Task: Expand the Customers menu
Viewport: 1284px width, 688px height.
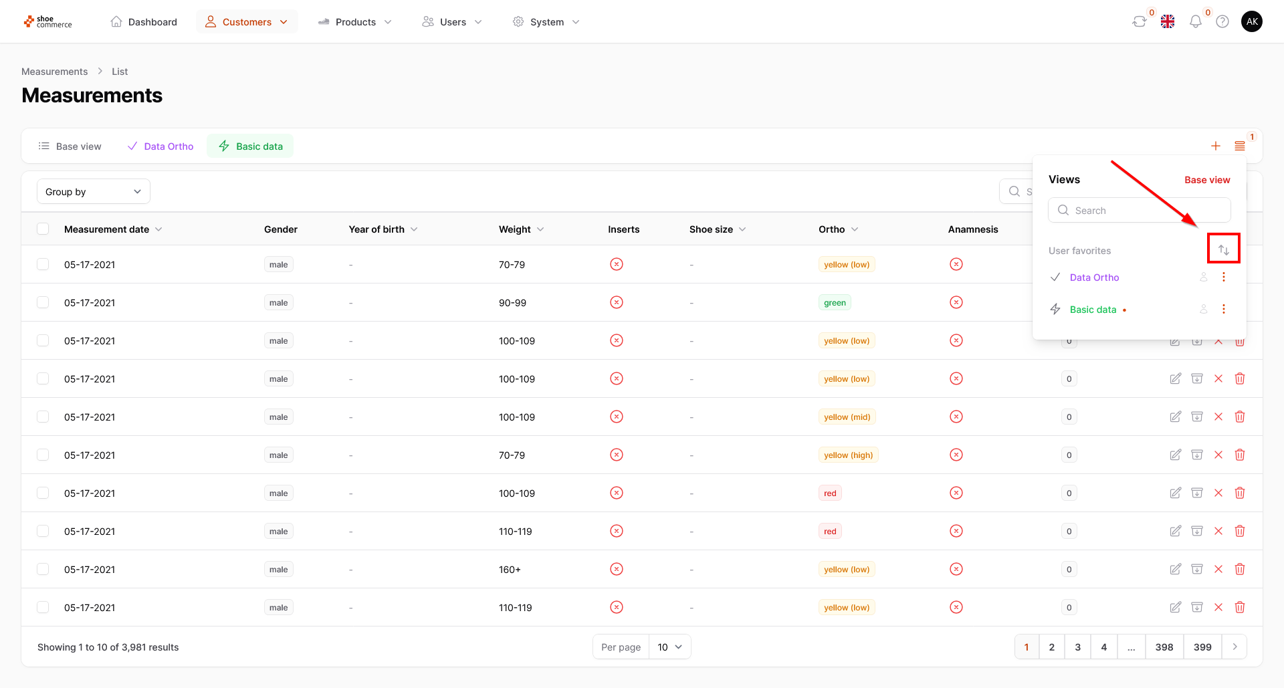Action: [247, 22]
